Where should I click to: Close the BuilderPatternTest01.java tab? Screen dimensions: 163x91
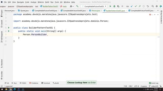(x=126, y=11)
